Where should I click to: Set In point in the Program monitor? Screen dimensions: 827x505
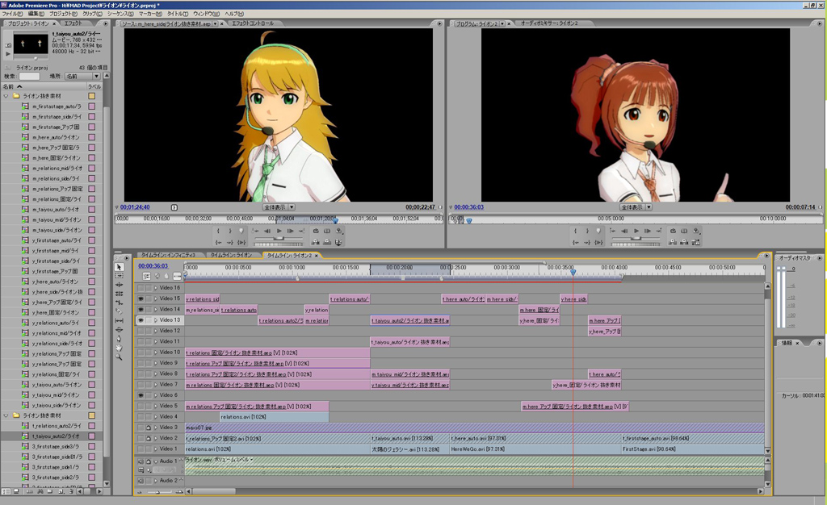tap(575, 232)
